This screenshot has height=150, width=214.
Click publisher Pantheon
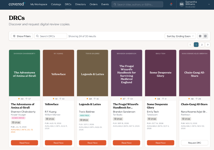coord(186,115)
